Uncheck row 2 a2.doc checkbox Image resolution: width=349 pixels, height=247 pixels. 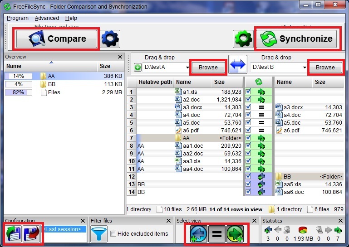[248, 99]
